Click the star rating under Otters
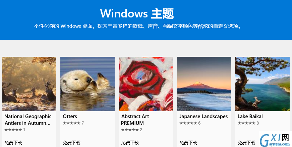The image size is (292, 147). coord(73,123)
